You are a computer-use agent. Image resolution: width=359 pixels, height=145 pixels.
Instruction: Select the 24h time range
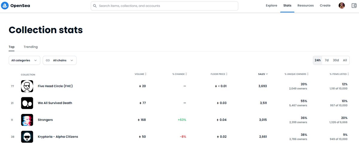tap(318, 60)
